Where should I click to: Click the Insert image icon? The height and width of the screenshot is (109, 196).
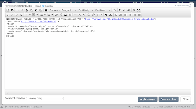pyautogui.click(x=65, y=15)
